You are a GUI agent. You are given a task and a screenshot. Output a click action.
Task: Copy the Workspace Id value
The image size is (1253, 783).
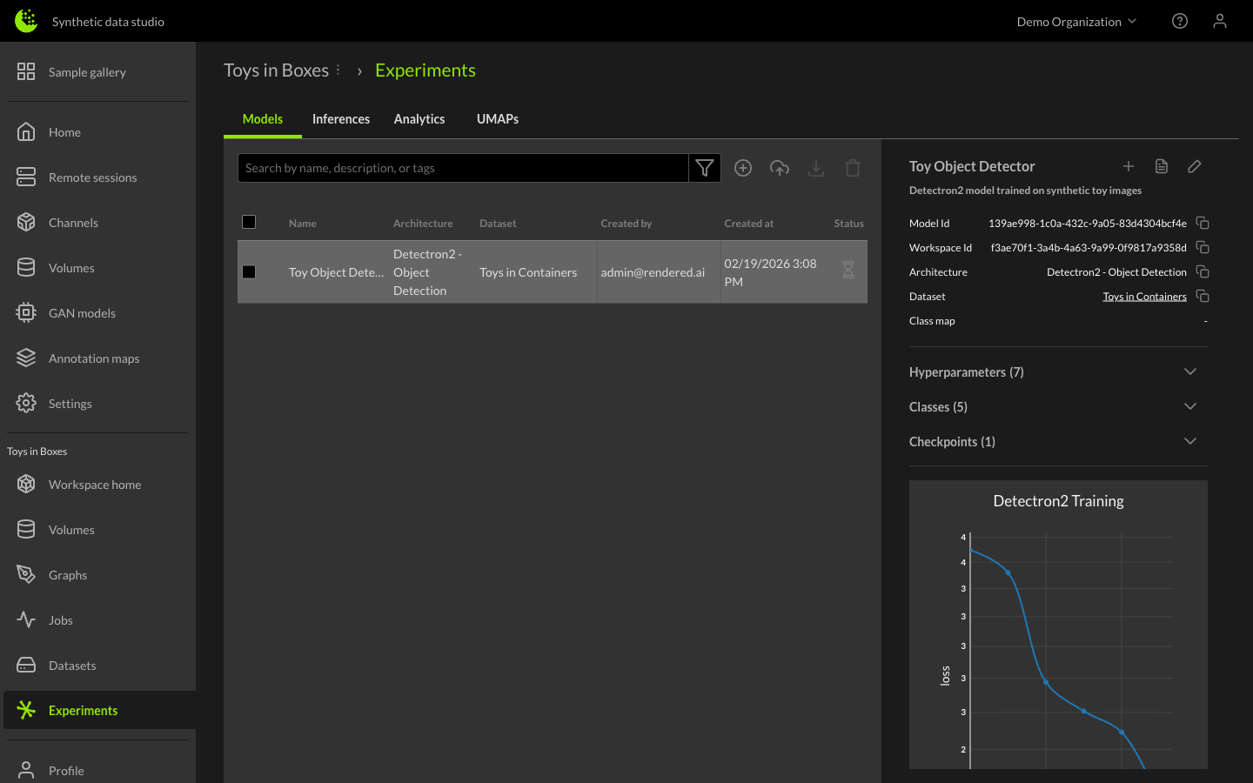(x=1203, y=248)
